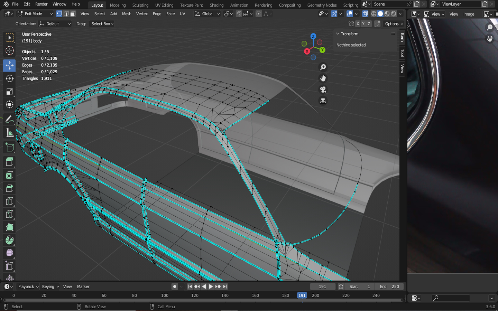
Task: Toggle X-ray display
Action: click(x=365, y=14)
